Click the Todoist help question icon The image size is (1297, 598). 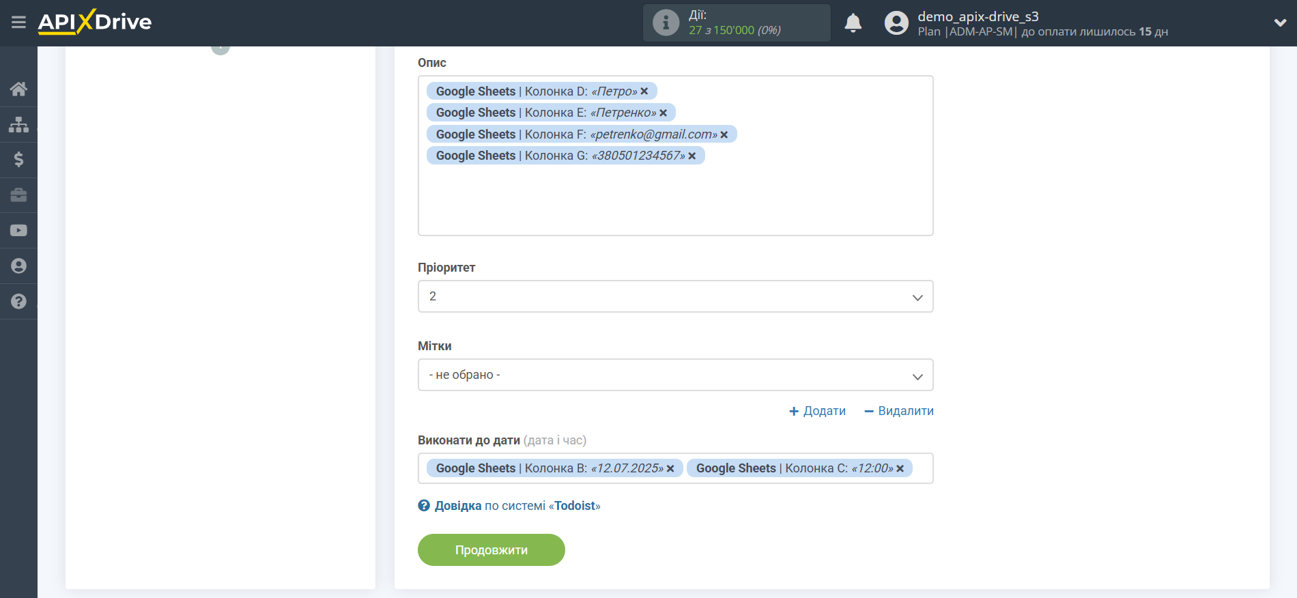(x=424, y=506)
